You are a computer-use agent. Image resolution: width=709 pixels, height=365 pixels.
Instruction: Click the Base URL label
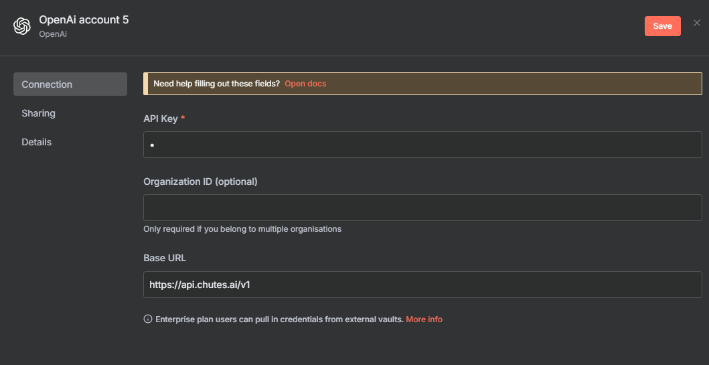[x=166, y=258]
